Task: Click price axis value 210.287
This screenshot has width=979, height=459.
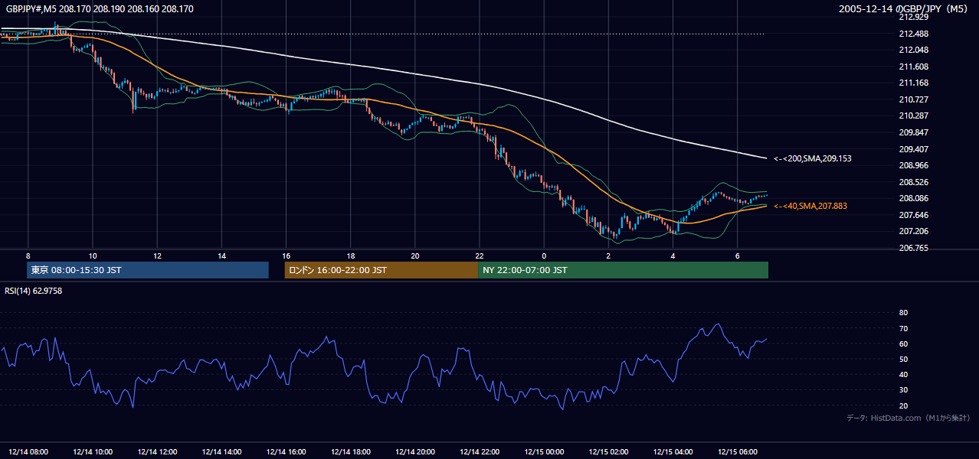Action: click(913, 116)
